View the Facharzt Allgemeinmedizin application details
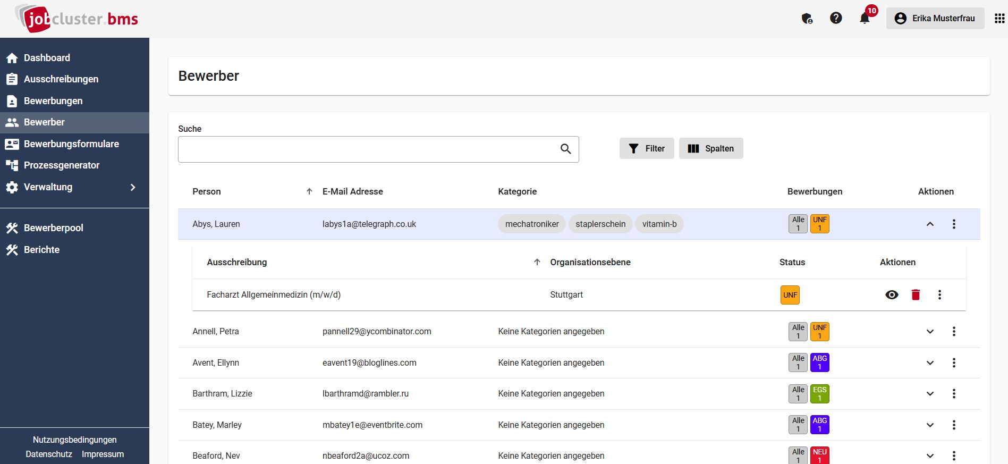 click(892, 294)
